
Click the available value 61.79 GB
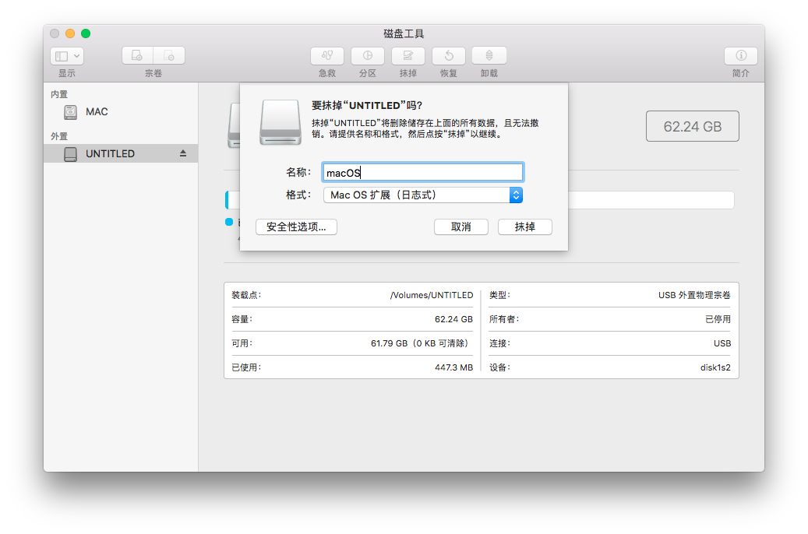click(419, 343)
